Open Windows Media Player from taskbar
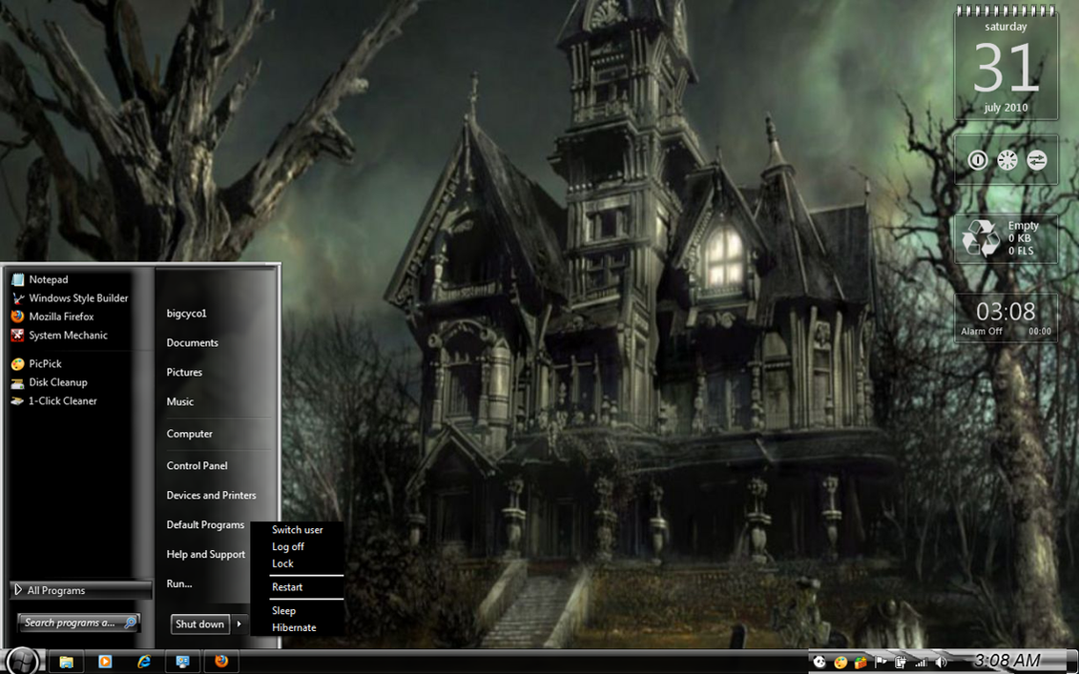 (105, 662)
